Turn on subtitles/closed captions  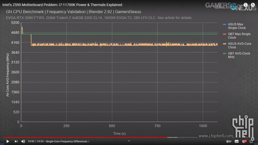pyautogui.click(x=237, y=141)
